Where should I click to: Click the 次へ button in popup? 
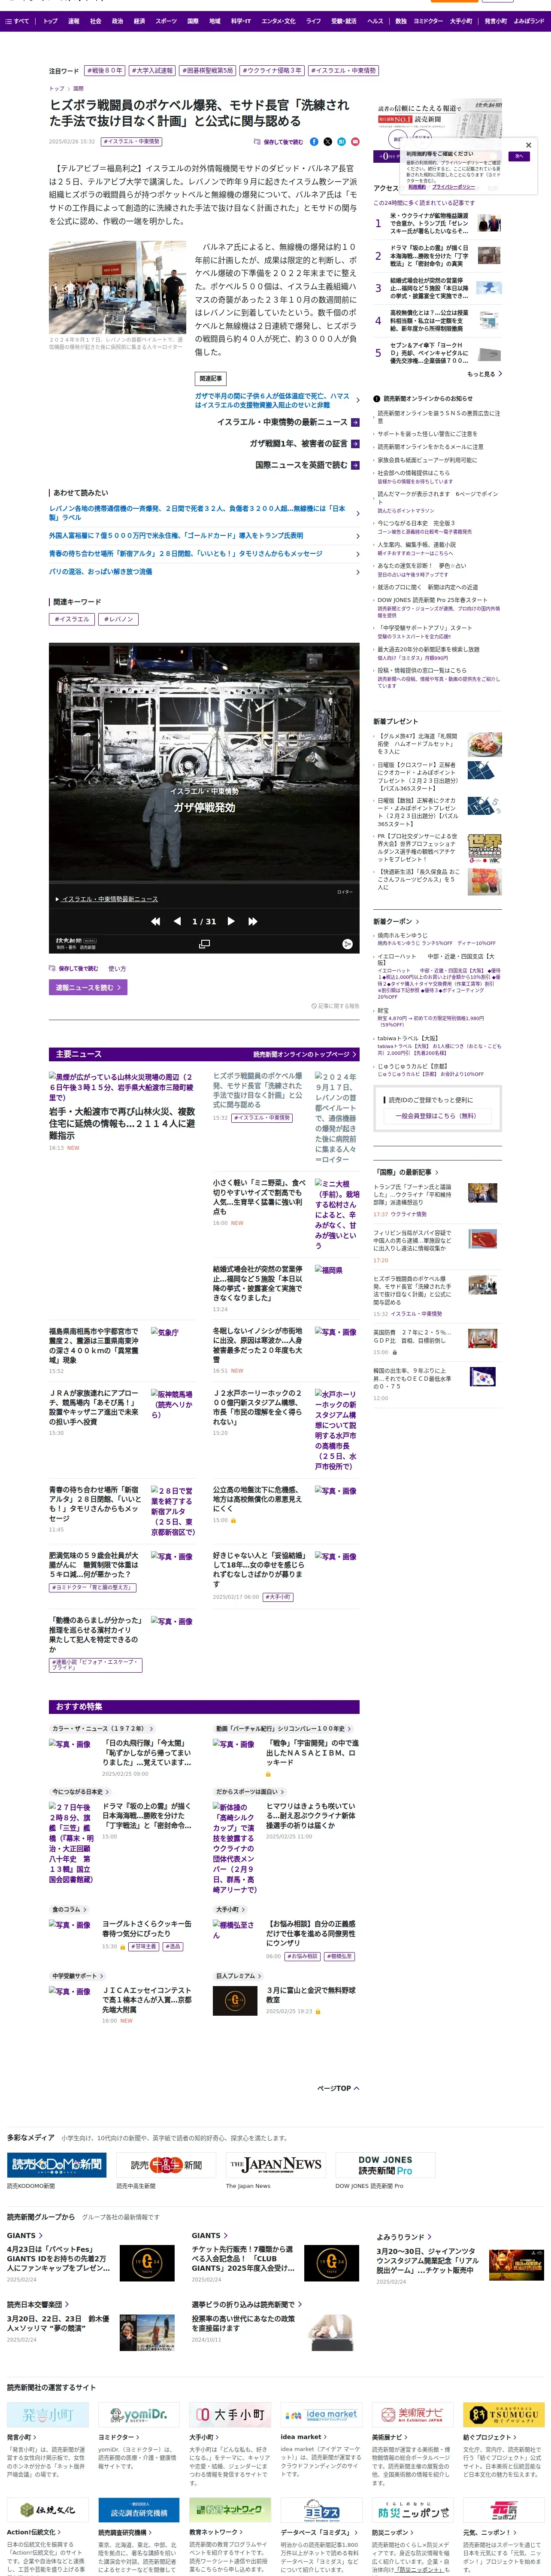click(x=519, y=156)
